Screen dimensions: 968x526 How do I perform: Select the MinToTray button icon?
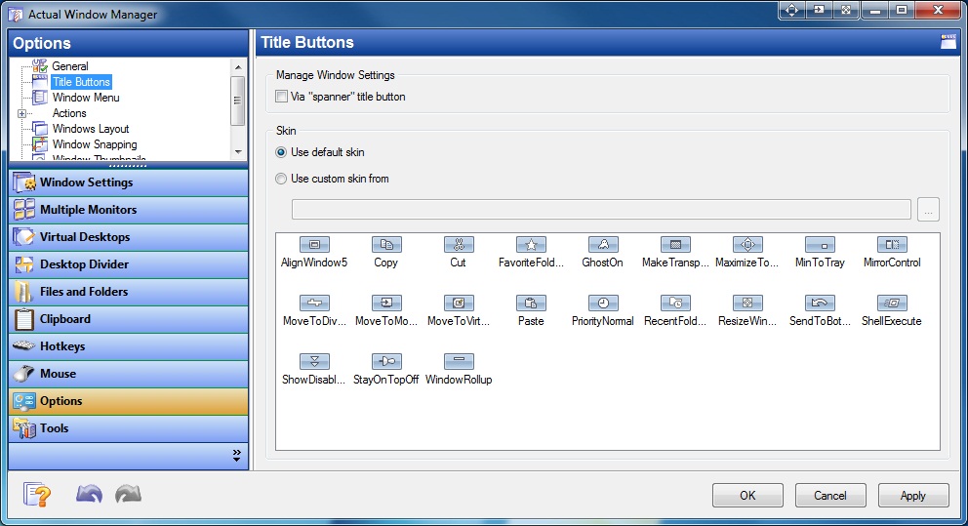coord(820,245)
